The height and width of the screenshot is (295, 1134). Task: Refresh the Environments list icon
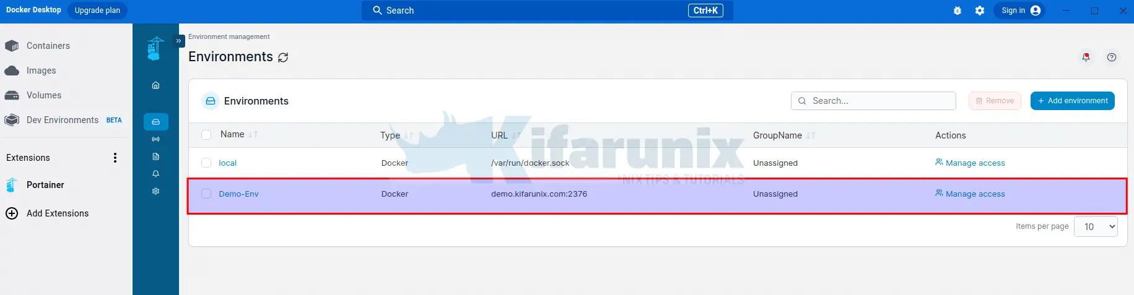283,58
